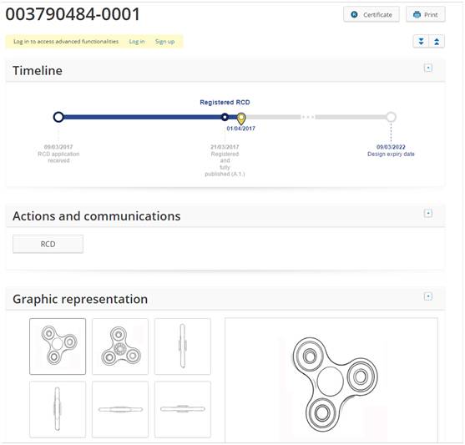Viewport: 465px width, 445px height.
Task: Collapse the Actions and communications section
Action: (x=428, y=213)
